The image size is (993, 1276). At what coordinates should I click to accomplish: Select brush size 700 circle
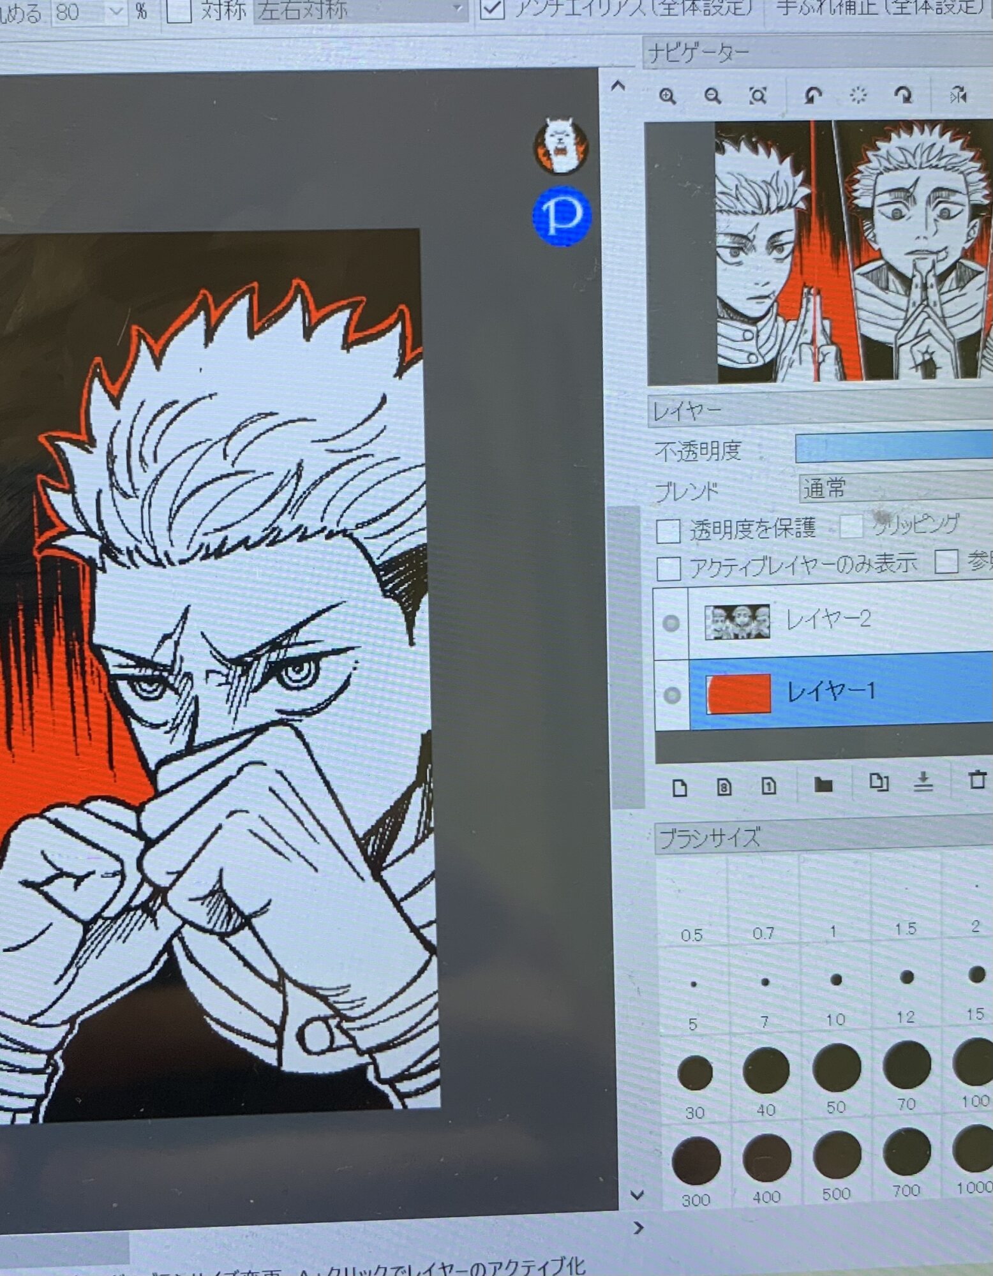point(907,1150)
